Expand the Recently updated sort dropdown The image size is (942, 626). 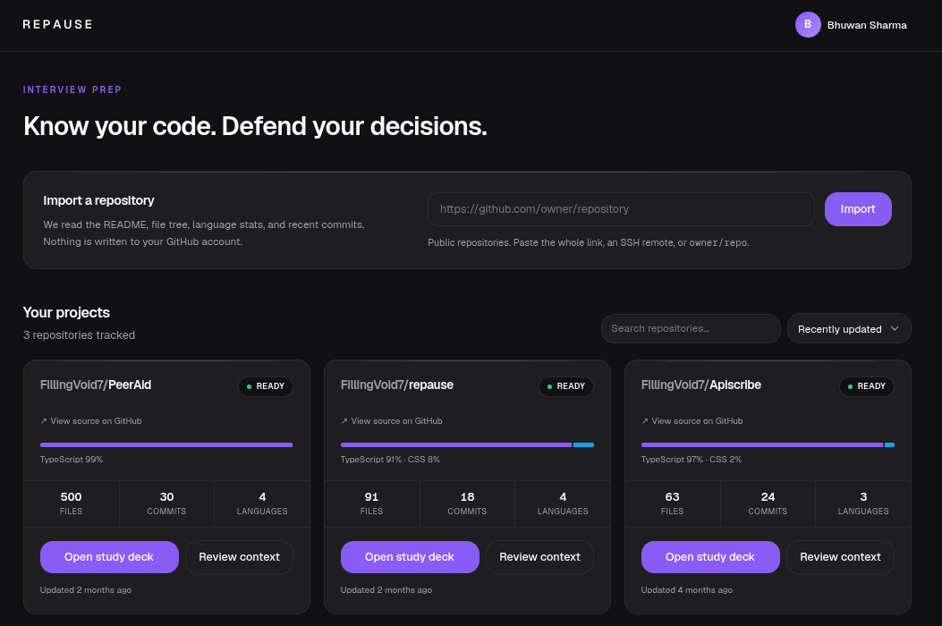pyautogui.click(x=849, y=328)
